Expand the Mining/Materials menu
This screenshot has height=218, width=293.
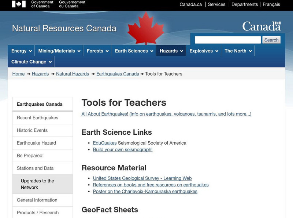pyautogui.click(x=59, y=51)
